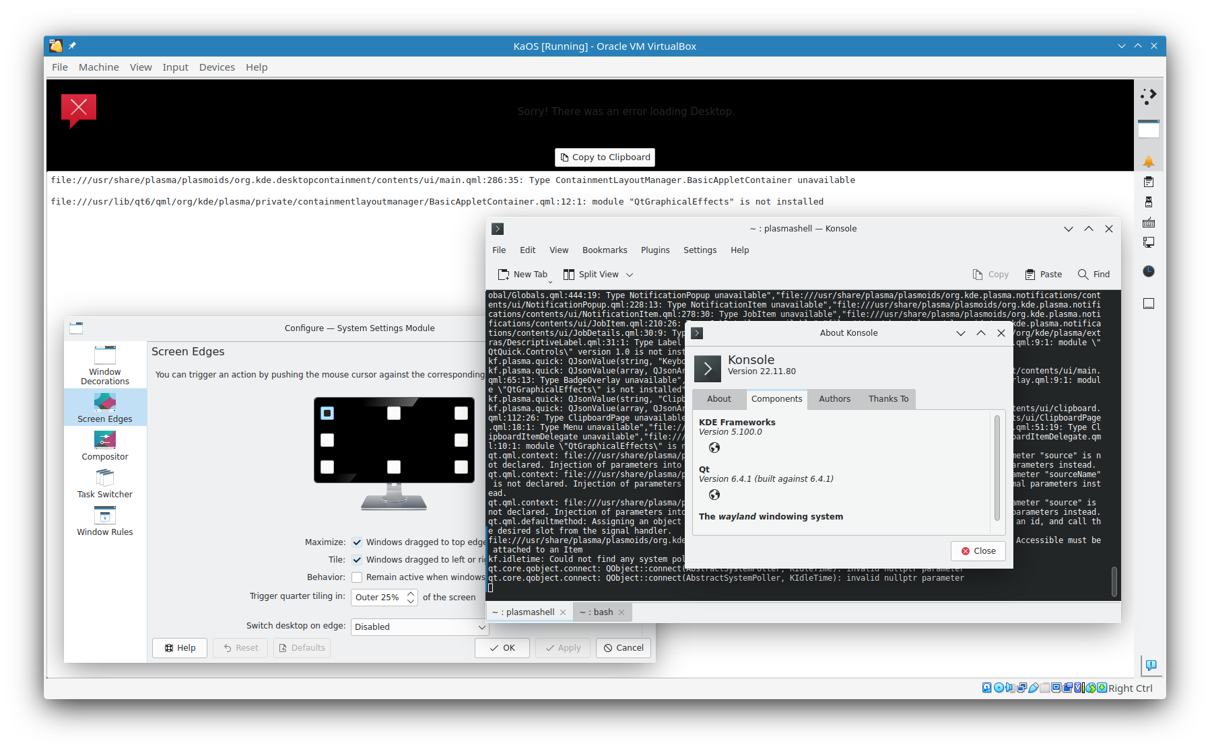Select Task Switcher in the settings sidebar
The height and width of the screenshot is (751, 1210).
[x=105, y=483]
